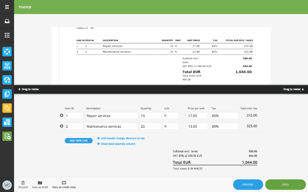This screenshot has height=192, width=308.
Task: Expand options for Maintenance services line
Action: pos(62,126)
